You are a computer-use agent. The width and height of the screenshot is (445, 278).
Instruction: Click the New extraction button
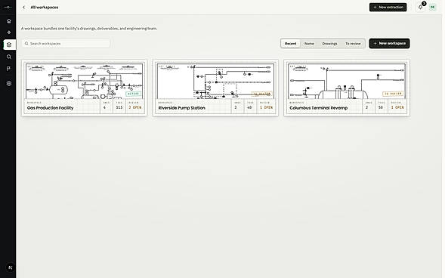pyautogui.click(x=388, y=7)
